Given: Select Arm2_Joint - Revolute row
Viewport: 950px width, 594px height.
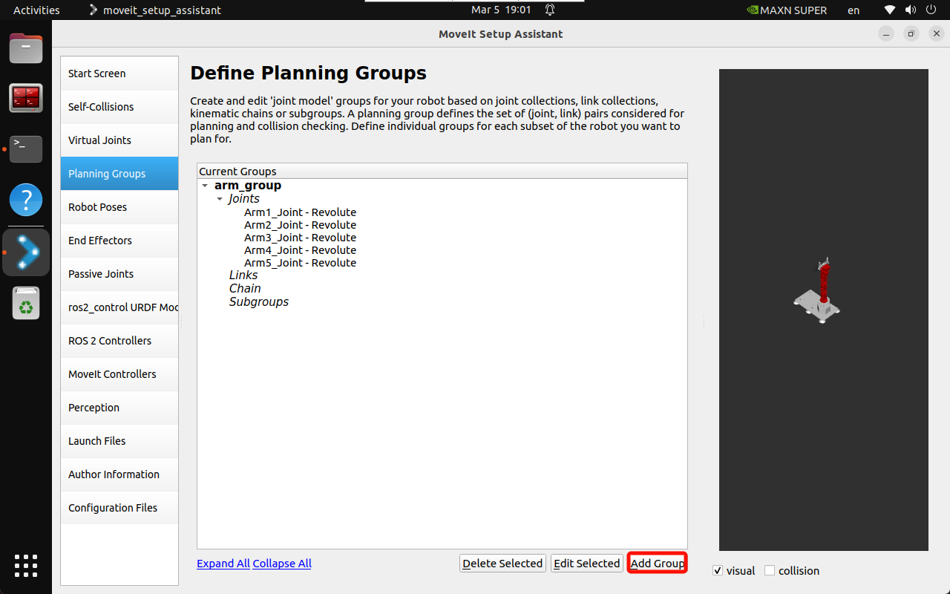Looking at the screenshot, I should point(300,225).
